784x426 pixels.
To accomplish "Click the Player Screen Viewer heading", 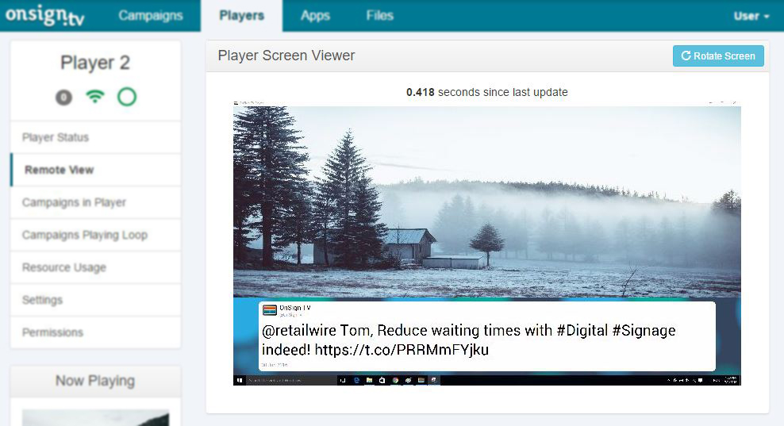I will click(x=286, y=56).
